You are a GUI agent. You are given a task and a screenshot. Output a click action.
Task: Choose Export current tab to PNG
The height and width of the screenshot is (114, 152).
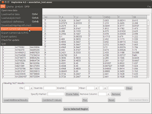point(21,33)
